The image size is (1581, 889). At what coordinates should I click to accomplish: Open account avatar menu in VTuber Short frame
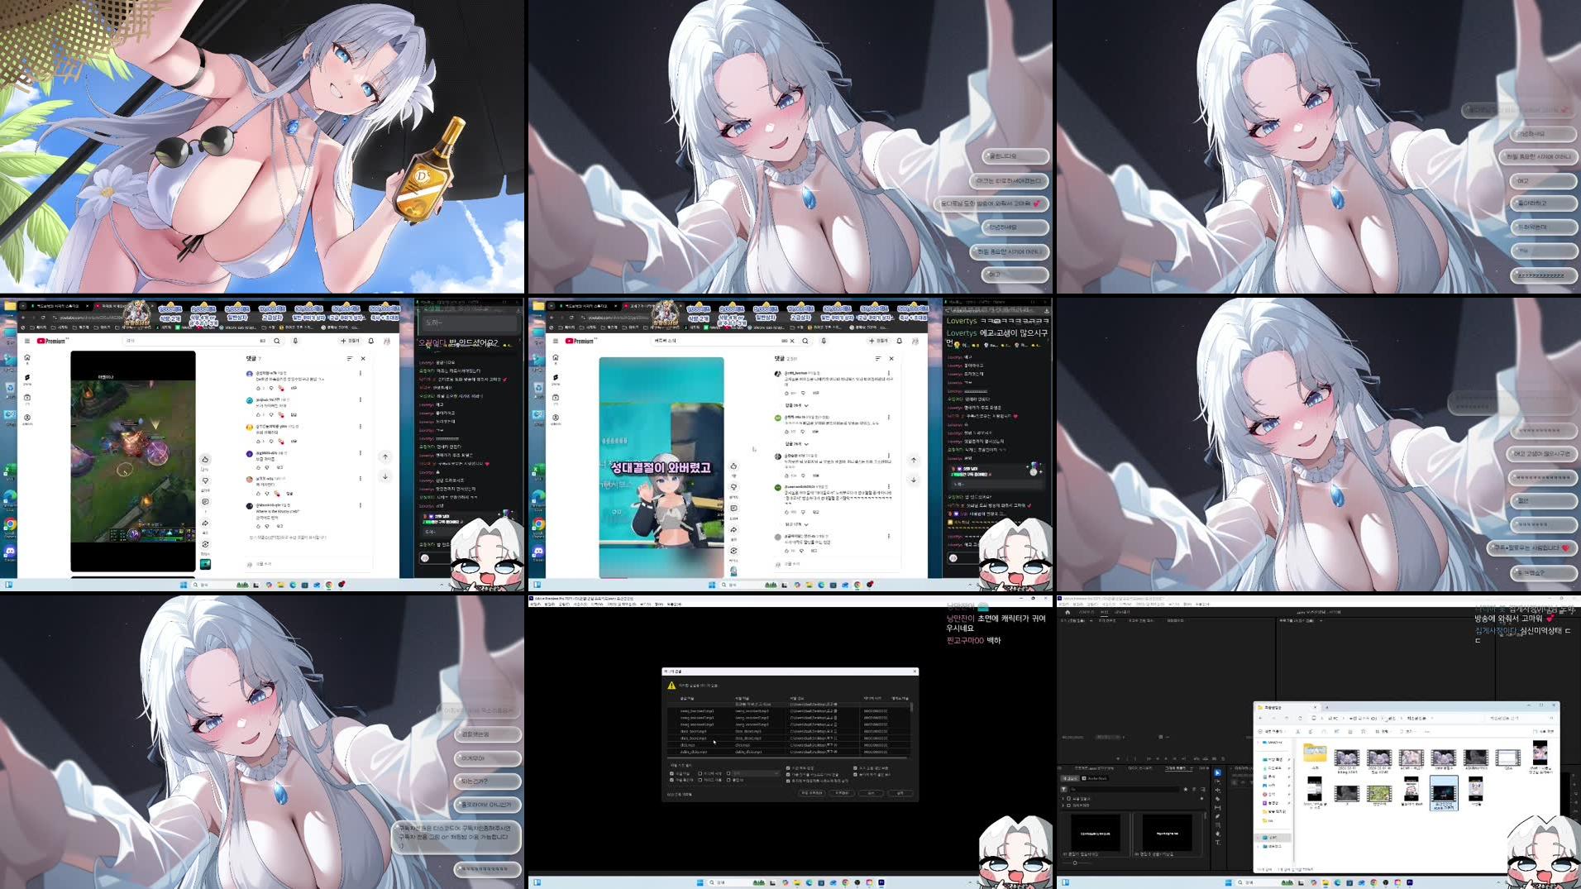(x=915, y=341)
